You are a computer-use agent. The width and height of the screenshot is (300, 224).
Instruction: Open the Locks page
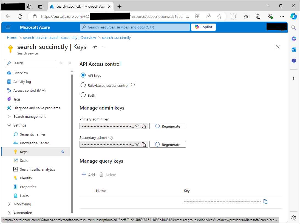click(x=24, y=196)
